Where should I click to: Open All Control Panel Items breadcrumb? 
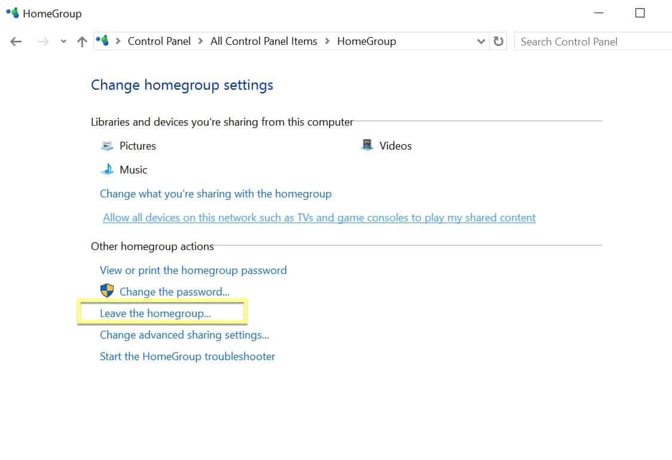click(264, 41)
